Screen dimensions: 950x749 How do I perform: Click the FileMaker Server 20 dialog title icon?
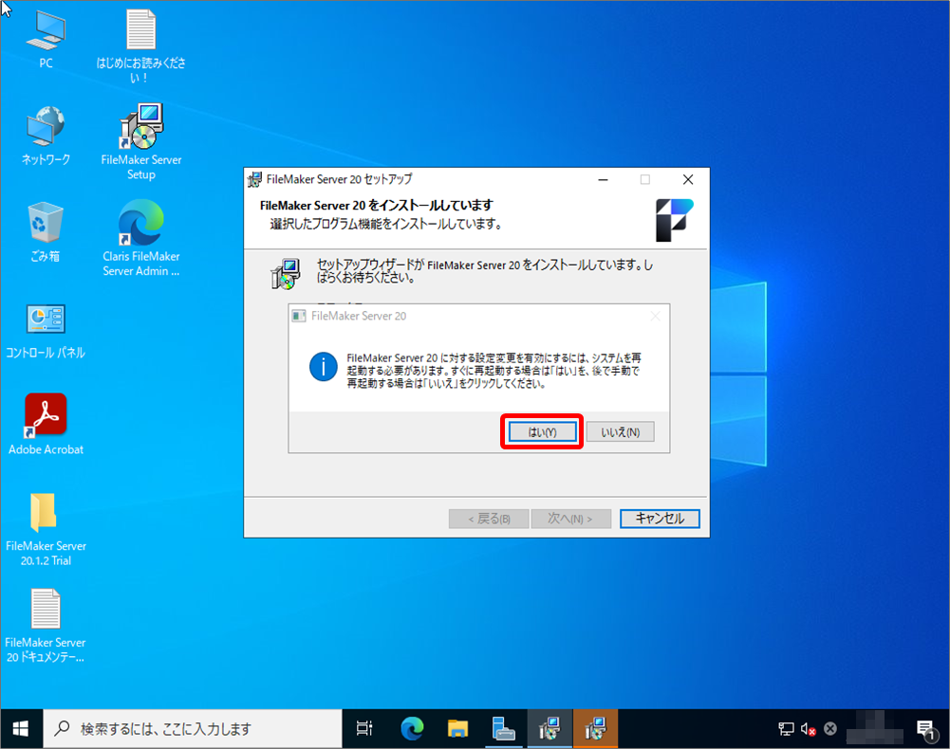tap(299, 316)
